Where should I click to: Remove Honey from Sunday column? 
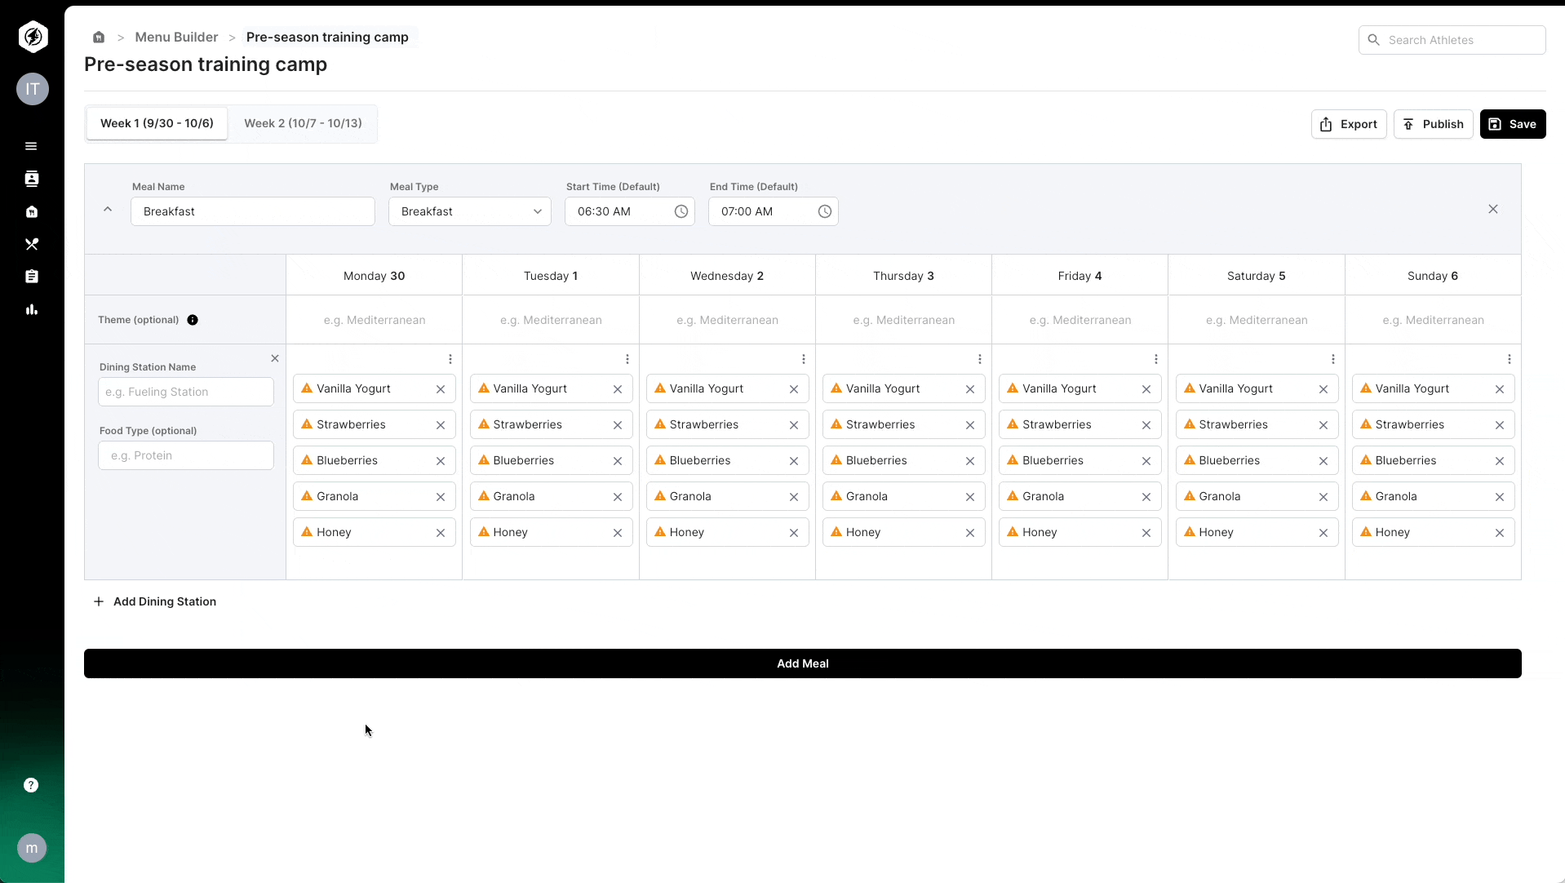click(x=1499, y=533)
